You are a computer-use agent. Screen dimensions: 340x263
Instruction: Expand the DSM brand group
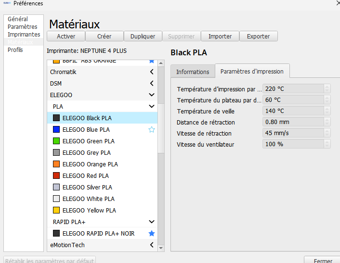tap(152, 83)
